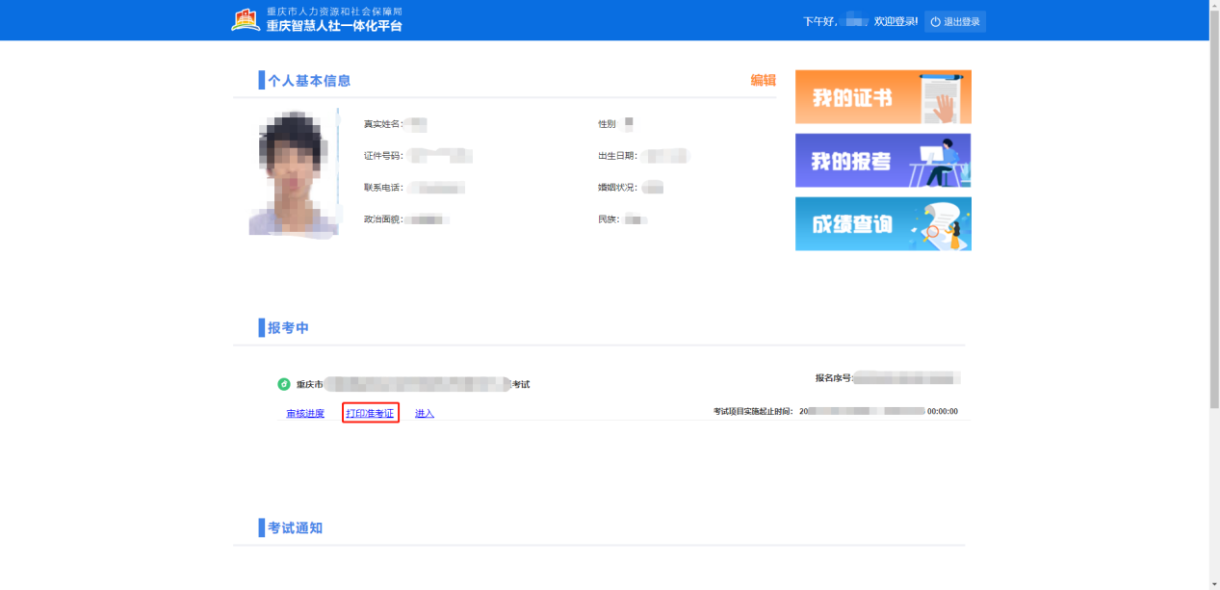
Task: Click the 欢迎登录 greeting in the header
Action: (895, 21)
